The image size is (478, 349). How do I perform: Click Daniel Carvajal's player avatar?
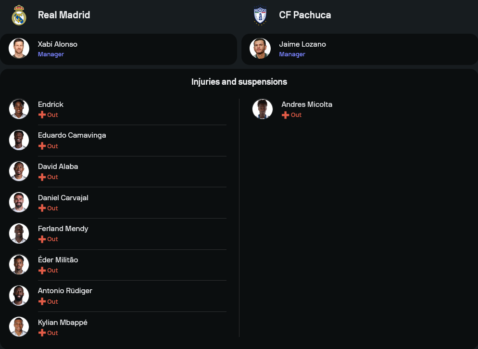(x=19, y=202)
